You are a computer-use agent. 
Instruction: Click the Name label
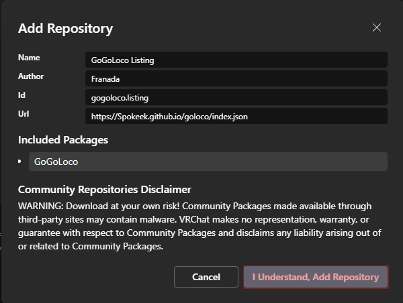(29, 58)
